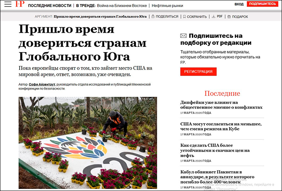
Task: Click the Сохранить bookmark icon
Action: [184, 17]
